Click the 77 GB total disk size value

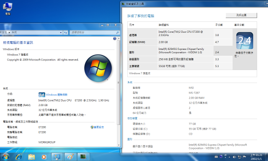[x=192, y=124]
